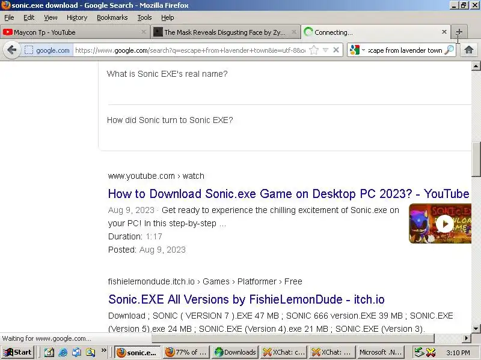Click the vertical scrollbar thumb
This screenshot has width=481, height=360.
point(476,160)
